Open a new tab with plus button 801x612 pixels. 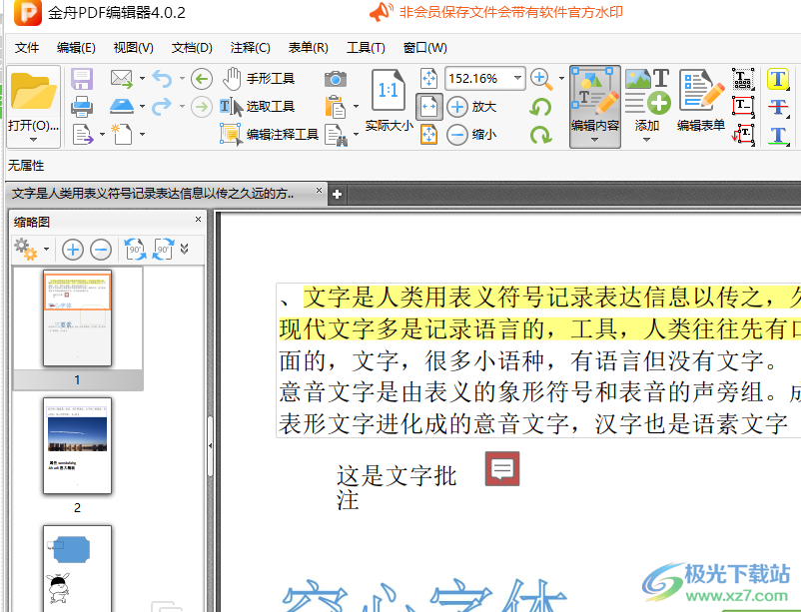point(338,194)
